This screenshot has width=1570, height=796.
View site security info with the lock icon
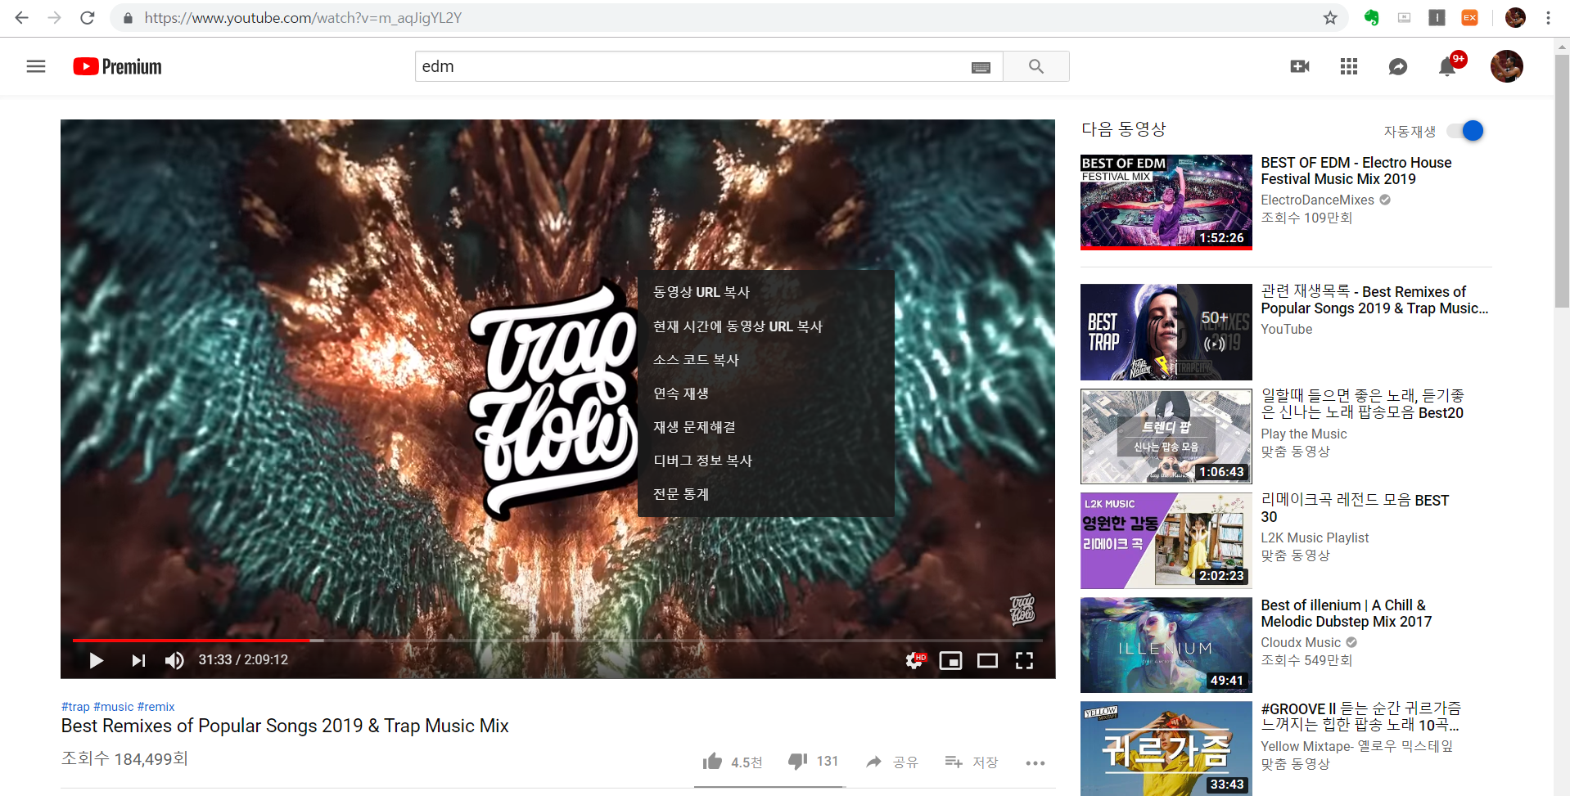tap(128, 17)
